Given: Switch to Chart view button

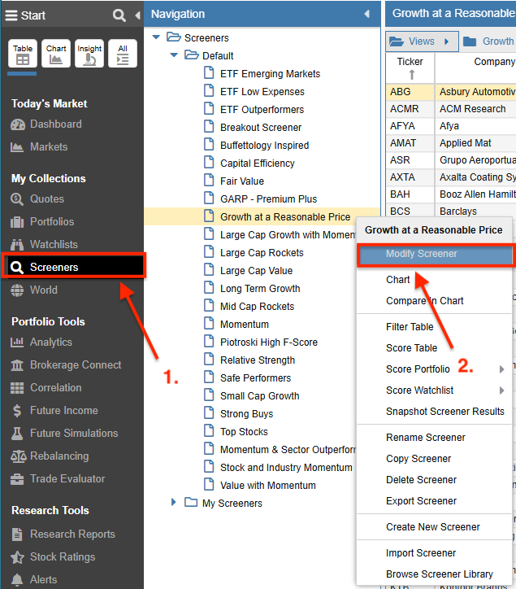Looking at the screenshot, I should click(56, 54).
